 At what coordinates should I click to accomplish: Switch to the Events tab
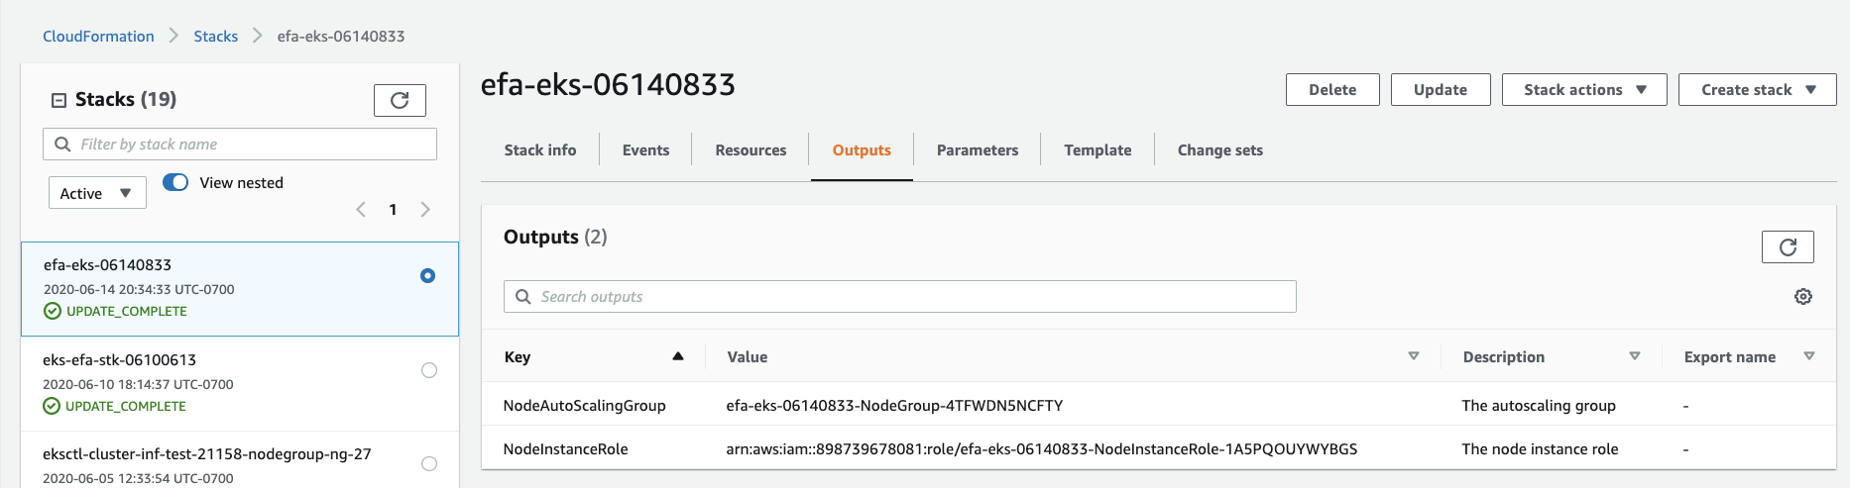pyautogui.click(x=645, y=150)
